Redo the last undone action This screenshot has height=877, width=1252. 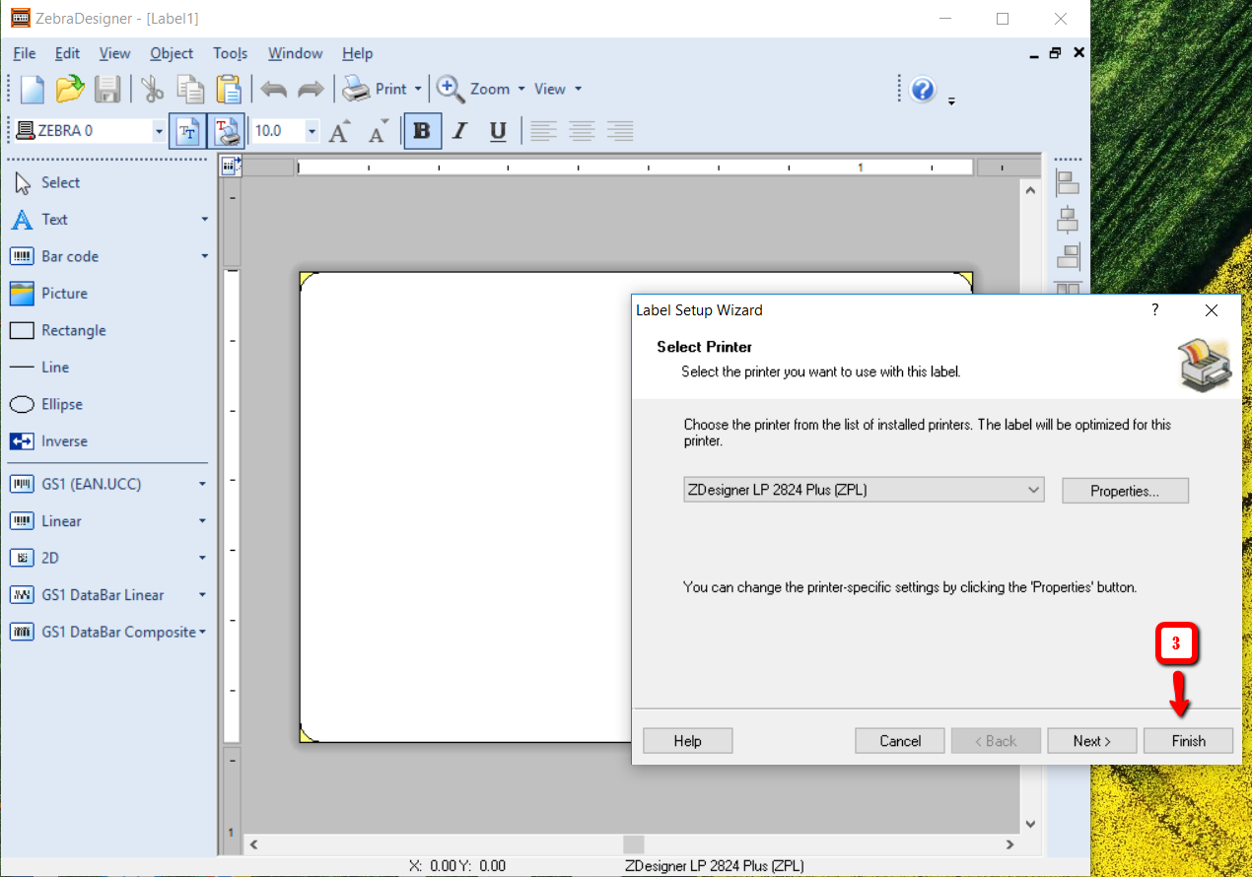pyautogui.click(x=311, y=89)
